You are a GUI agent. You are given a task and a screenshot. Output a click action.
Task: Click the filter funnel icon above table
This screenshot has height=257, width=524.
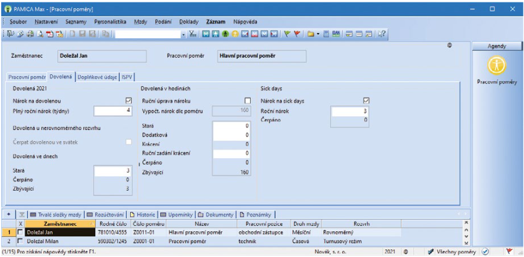pyautogui.click(x=22, y=214)
